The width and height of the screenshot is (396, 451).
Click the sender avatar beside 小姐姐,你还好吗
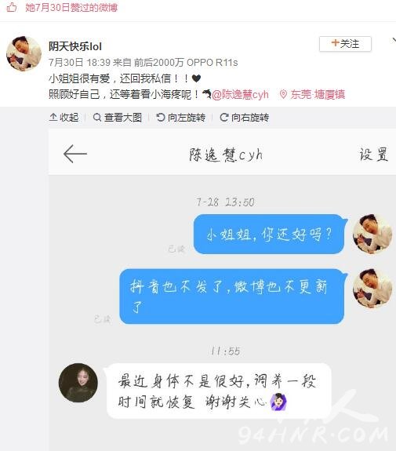pyautogui.click(x=372, y=234)
